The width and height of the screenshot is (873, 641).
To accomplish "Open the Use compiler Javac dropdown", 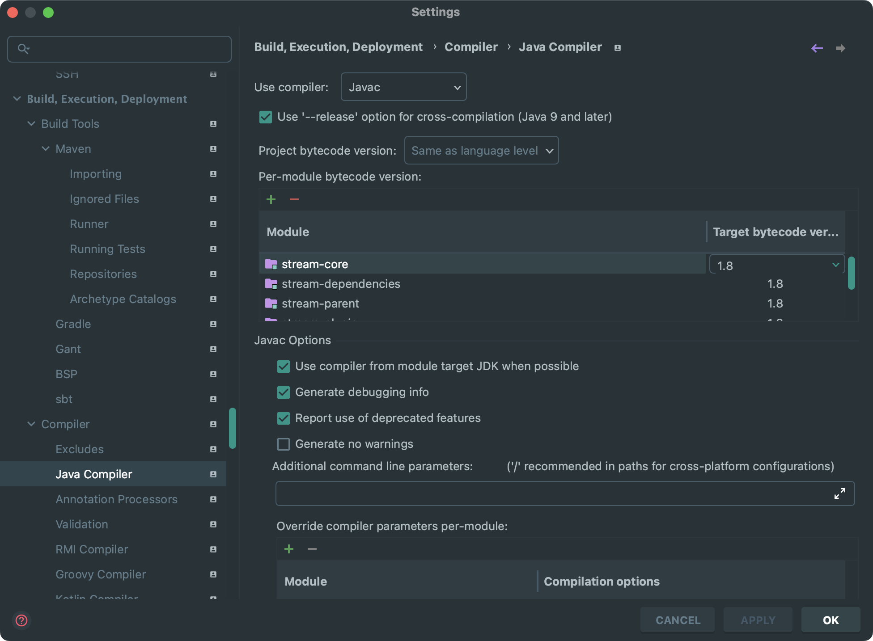I will tap(403, 87).
